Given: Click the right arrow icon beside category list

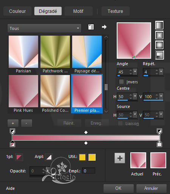Looking at the screenshot, I should [x=104, y=27].
